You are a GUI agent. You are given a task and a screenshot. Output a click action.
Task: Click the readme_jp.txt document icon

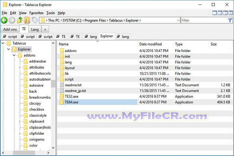[62, 91]
